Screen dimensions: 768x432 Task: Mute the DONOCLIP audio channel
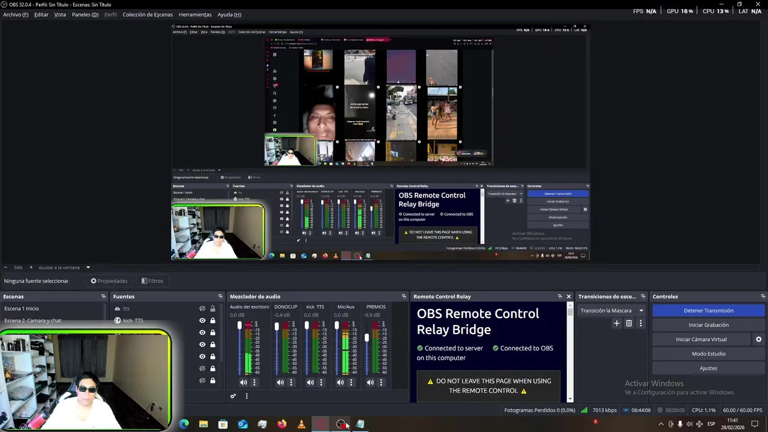(x=280, y=382)
